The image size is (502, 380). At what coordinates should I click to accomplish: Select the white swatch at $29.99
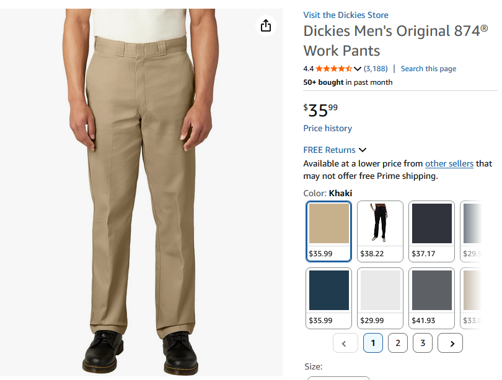(x=380, y=298)
